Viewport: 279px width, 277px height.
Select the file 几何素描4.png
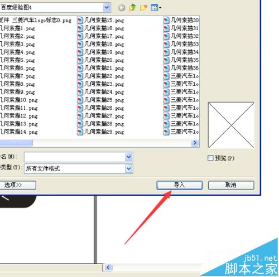click(x=17, y=52)
